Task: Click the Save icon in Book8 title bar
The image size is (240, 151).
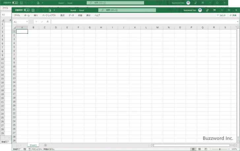Action: 33,10
